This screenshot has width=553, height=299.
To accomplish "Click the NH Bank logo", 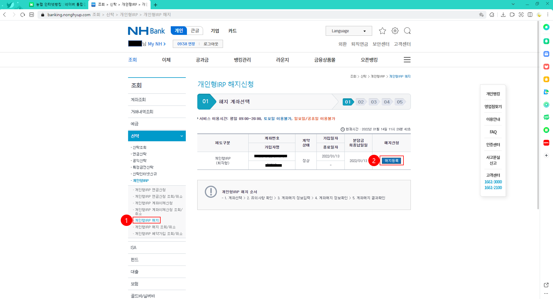I will pyautogui.click(x=146, y=31).
